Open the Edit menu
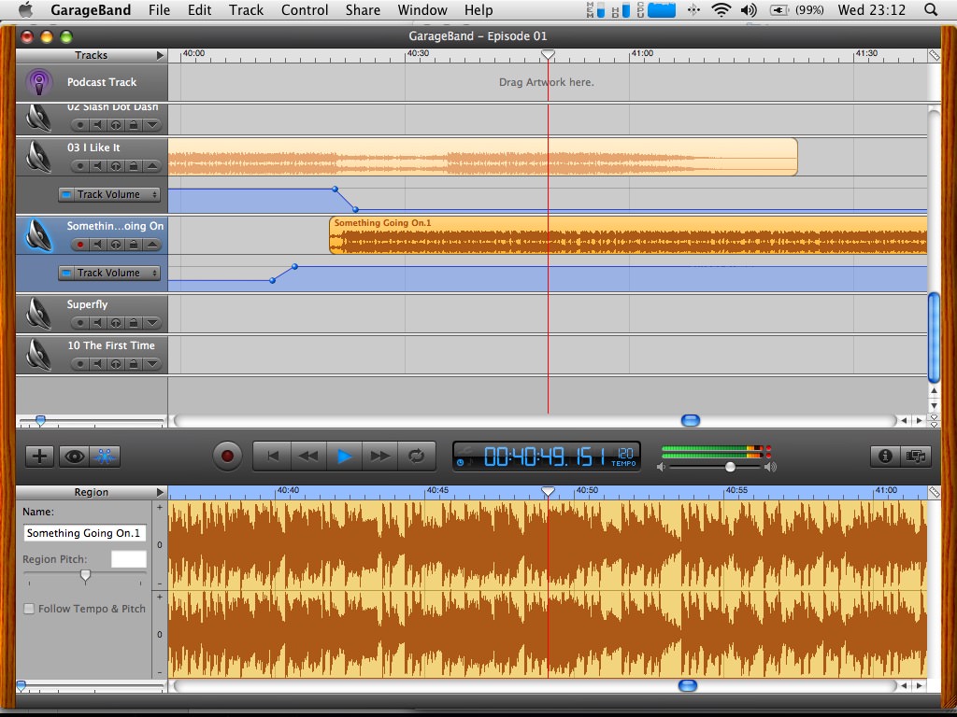The width and height of the screenshot is (957, 717). (200, 9)
